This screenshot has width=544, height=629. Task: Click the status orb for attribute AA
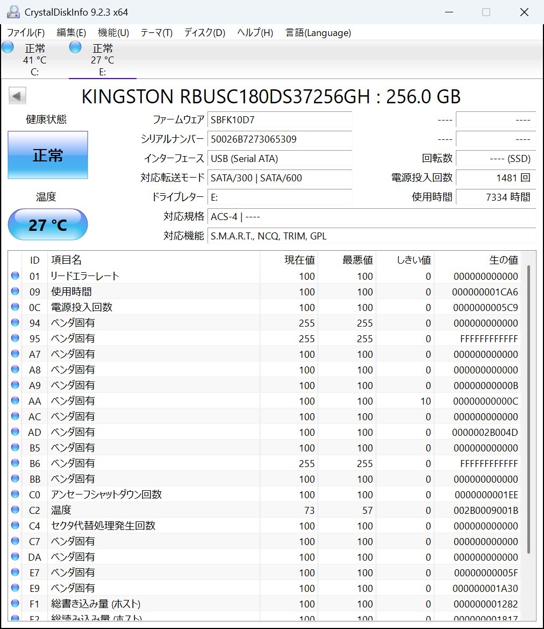[15, 400]
